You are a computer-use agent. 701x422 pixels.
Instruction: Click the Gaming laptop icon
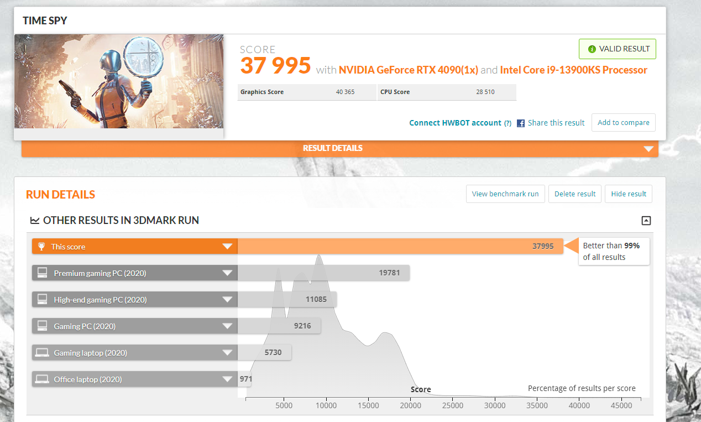(41, 353)
